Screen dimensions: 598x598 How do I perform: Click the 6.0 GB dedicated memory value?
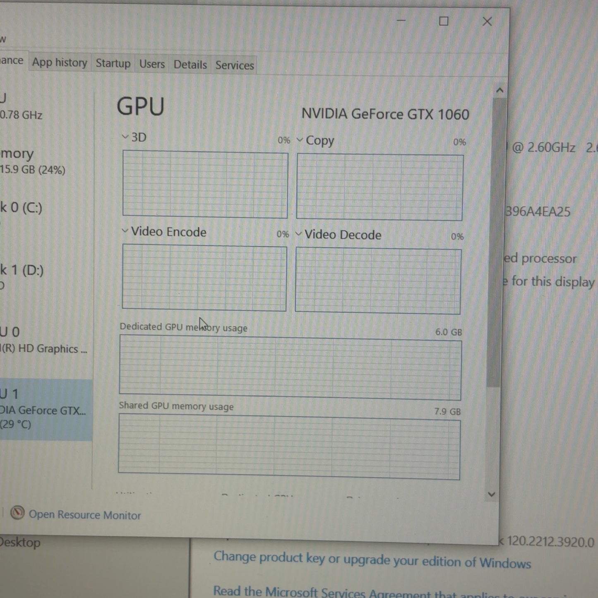[449, 332]
